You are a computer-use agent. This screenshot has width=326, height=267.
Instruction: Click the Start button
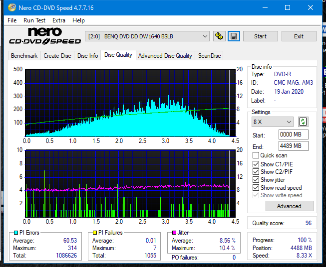pos(260,36)
